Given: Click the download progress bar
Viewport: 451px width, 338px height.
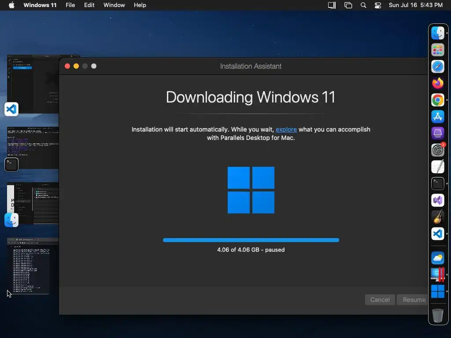Looking at the screenshot, I should [x=251, y=240].
